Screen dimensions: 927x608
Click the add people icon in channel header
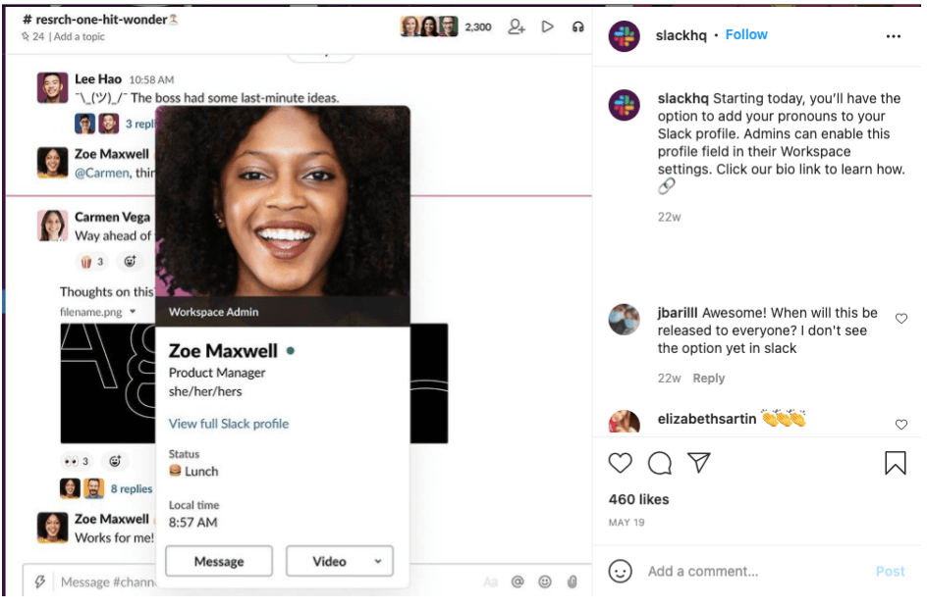(x=517, y=27)
